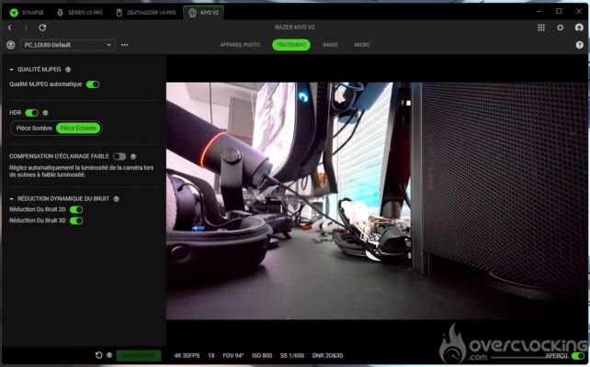Click the ISO 800 status
This screenshot has width=590, height=367.
click(262, 355)
